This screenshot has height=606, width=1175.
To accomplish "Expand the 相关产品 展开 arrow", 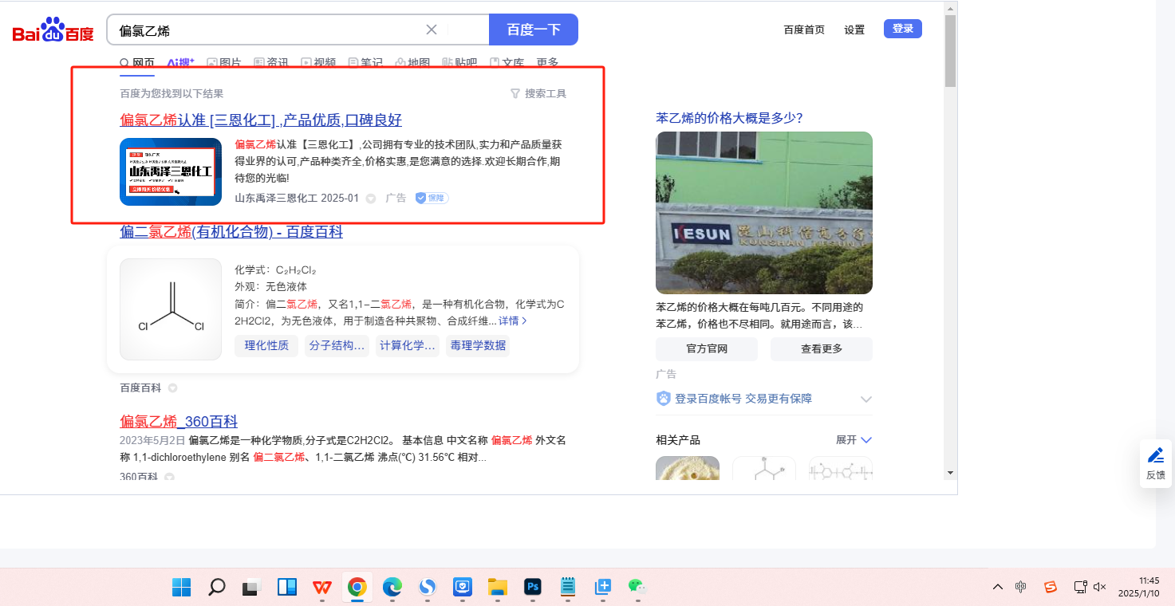I will [x=867, y=440].
